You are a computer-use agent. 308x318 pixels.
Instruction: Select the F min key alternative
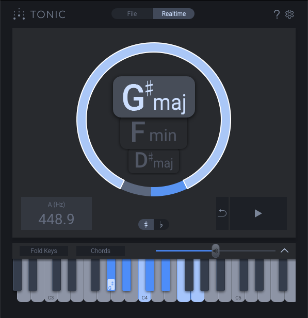(x=154, y=133)
